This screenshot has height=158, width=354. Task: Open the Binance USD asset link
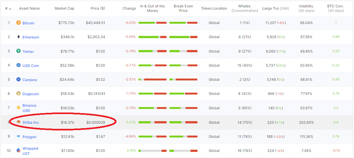click(29, 108)
